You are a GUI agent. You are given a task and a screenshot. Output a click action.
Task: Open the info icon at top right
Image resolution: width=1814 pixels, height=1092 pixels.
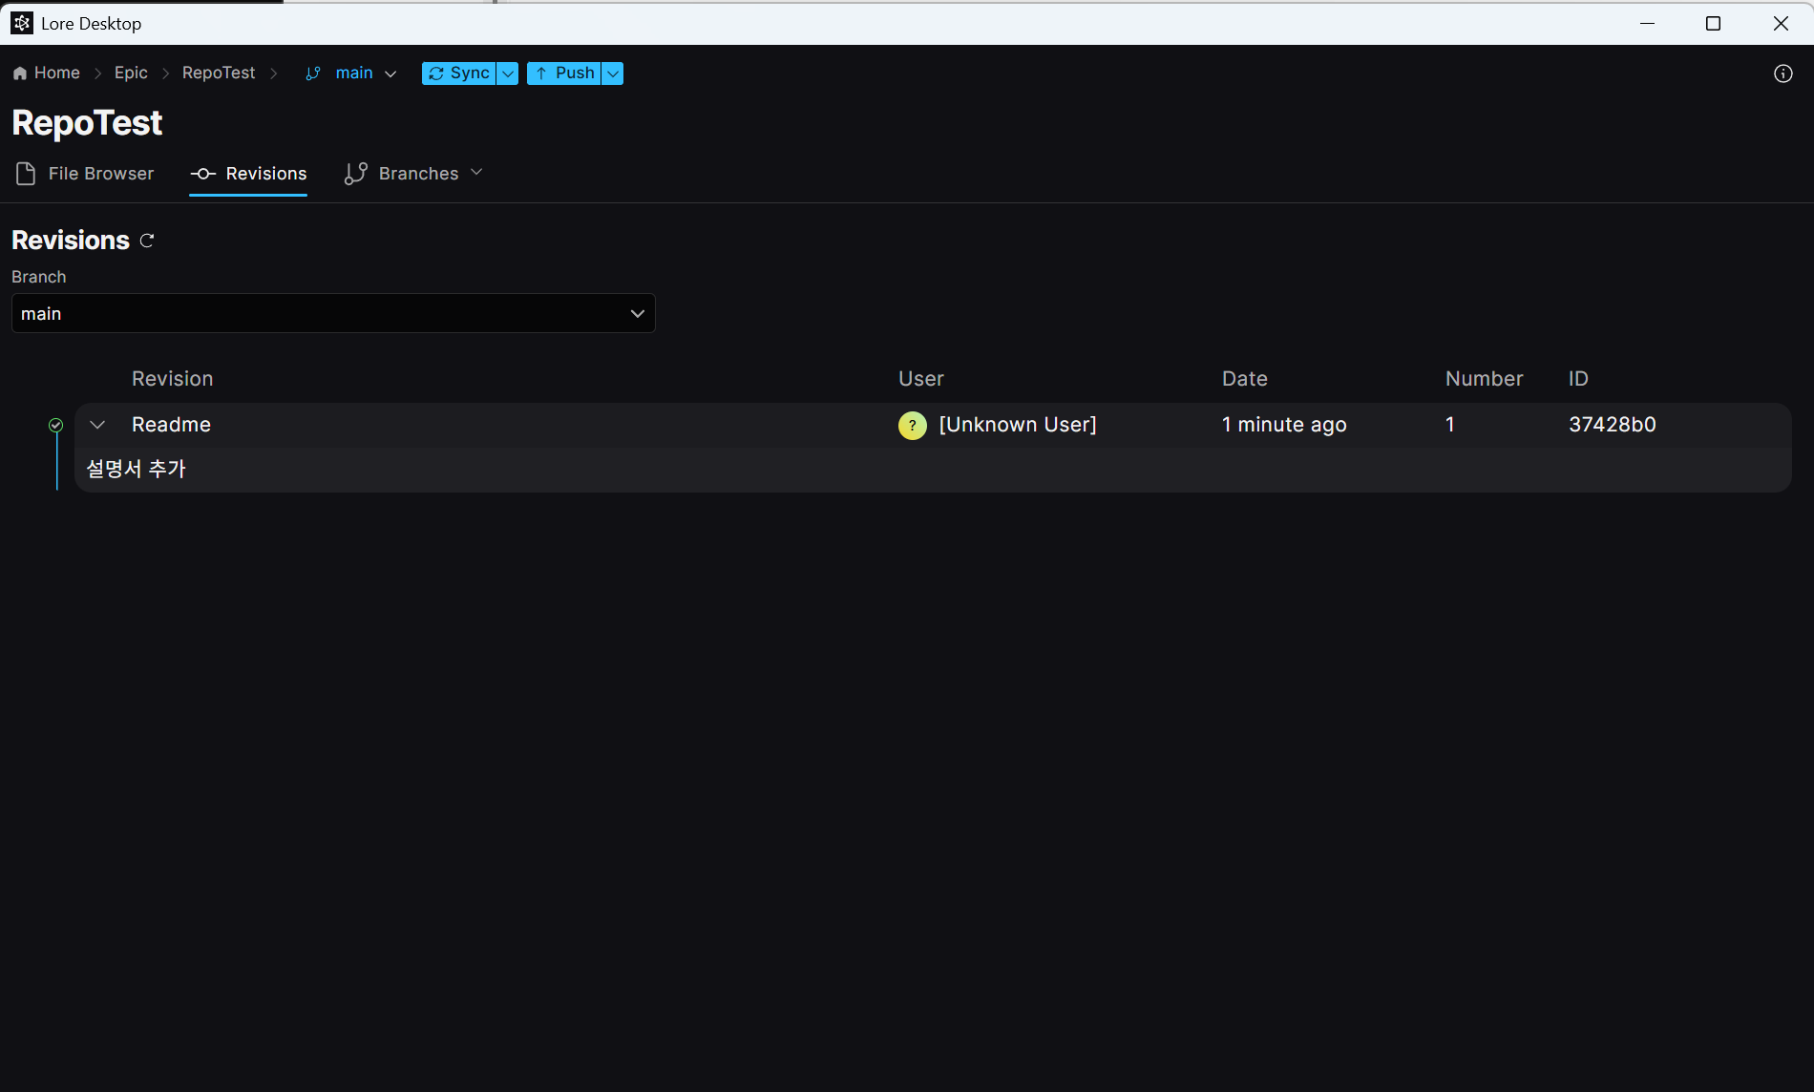point(1782,73)
